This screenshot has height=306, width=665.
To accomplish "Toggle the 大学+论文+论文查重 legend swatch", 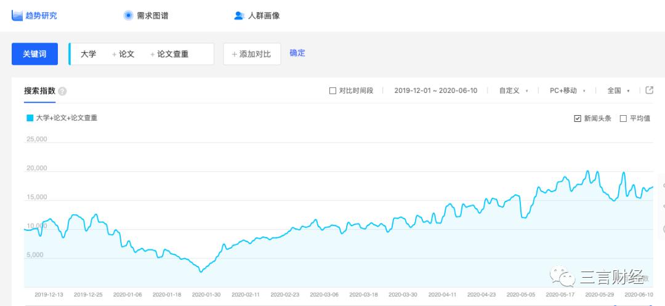I will coord(30,118).
